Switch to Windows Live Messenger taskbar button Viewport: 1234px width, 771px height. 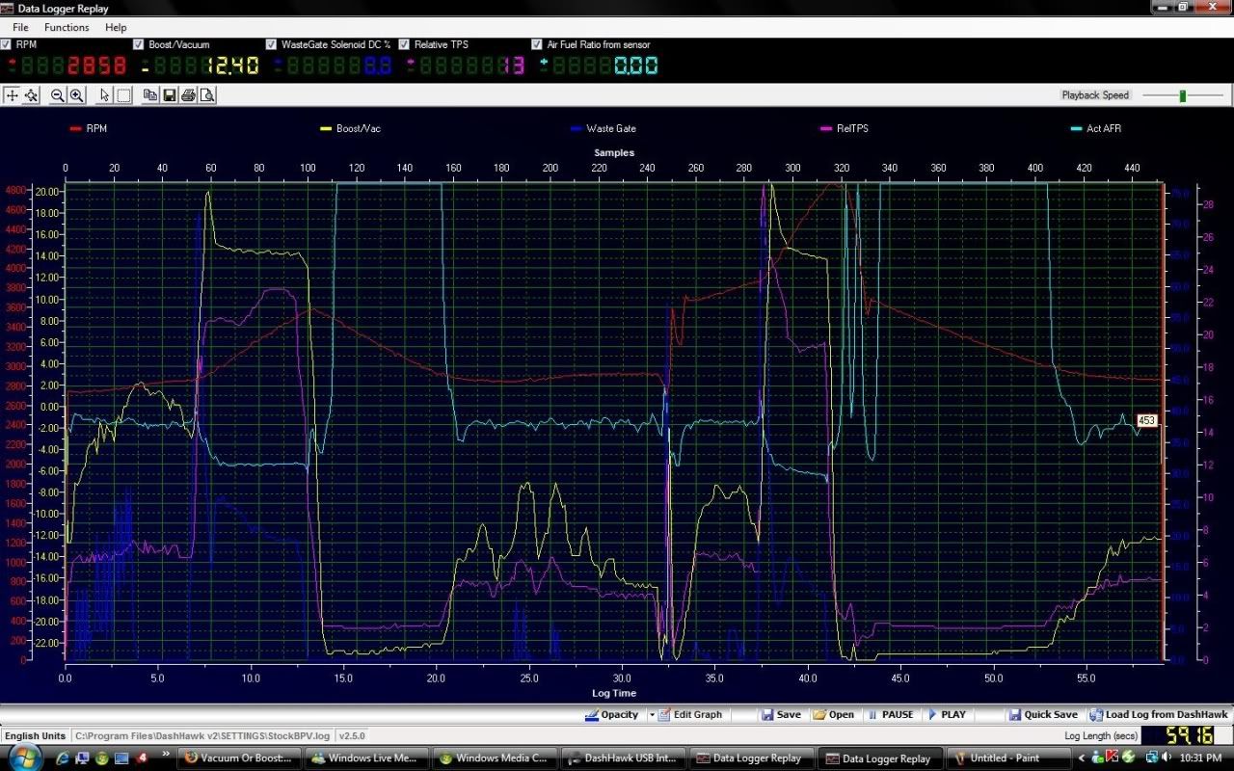pos(365,758)
